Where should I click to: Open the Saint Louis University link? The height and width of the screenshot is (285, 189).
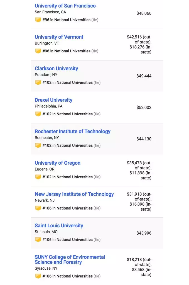(x=59, y=226)
